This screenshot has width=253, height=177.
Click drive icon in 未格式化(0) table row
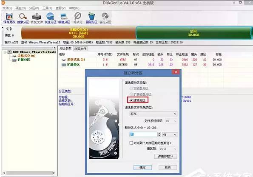coord(64,60)
